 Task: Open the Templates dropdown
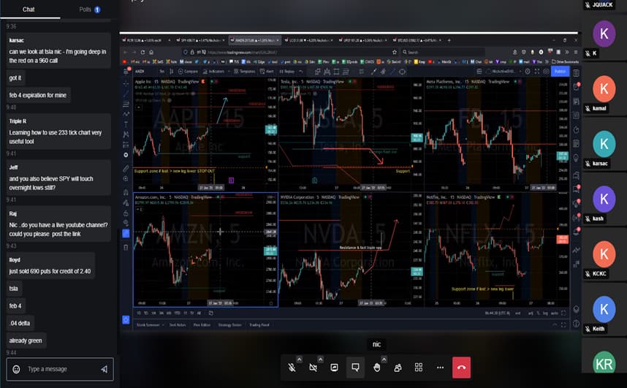(244, 71)
